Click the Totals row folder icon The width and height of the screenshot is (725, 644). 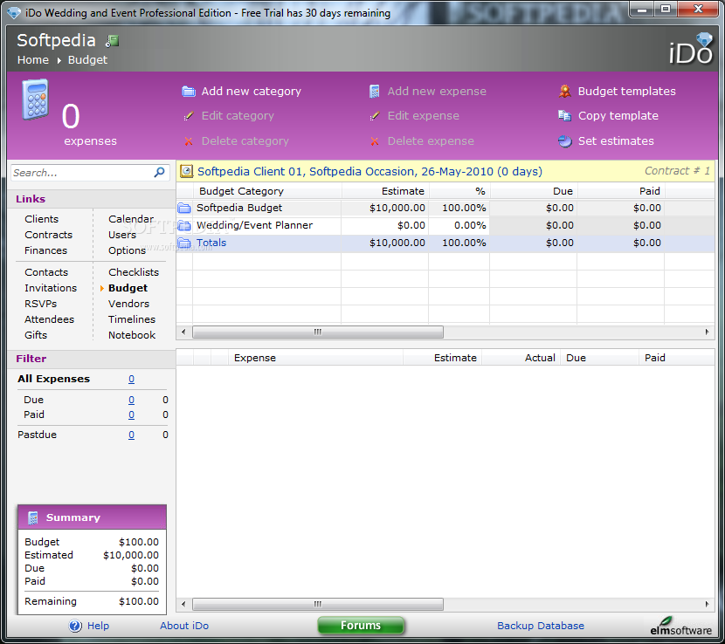tap(184, 243)
